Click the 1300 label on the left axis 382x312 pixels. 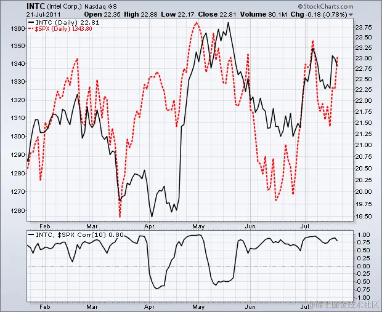(17, 136)
